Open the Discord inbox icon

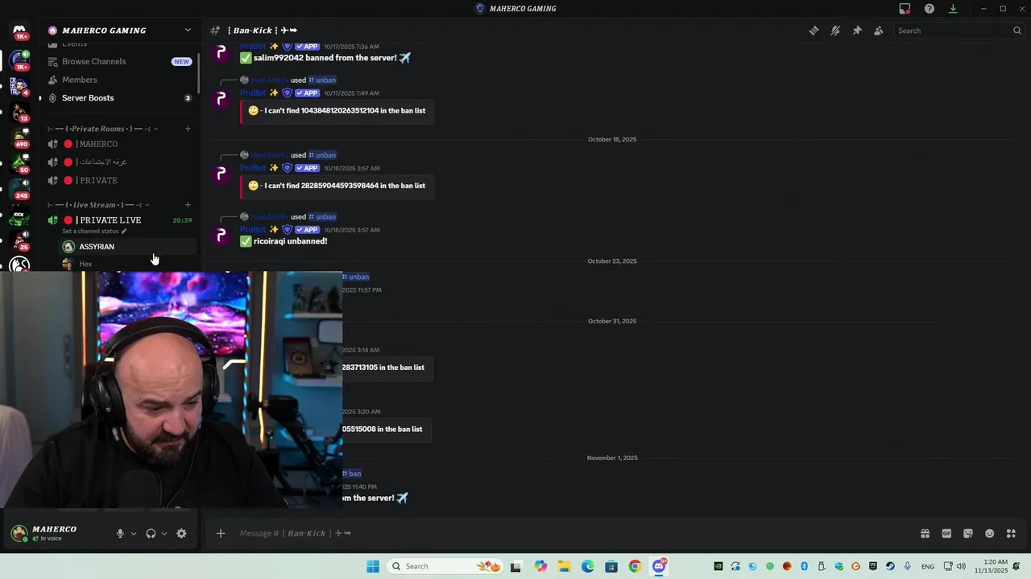pos(905,9)
